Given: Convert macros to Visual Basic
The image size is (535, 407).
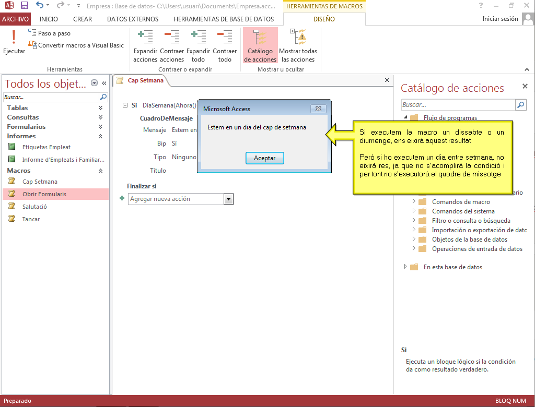Looking at the screenshot, I should [76, 45].
